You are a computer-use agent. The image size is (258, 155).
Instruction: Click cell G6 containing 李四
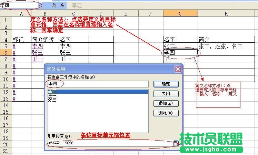(180, 53)
